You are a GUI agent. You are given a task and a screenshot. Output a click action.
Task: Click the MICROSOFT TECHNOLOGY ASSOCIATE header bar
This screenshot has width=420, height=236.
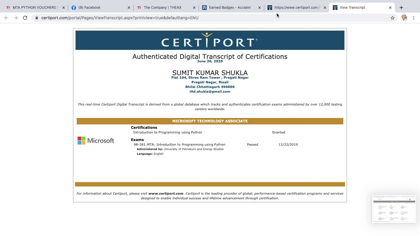[210, 121]
